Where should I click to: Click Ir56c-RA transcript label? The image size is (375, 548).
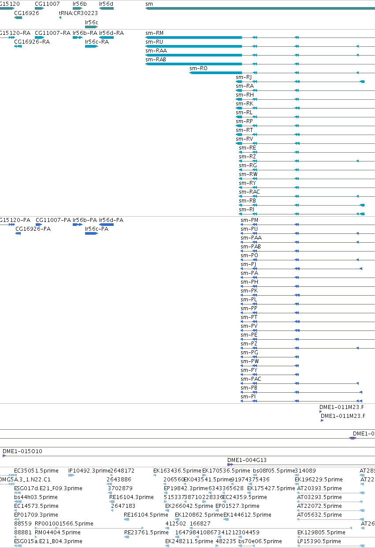(x=97, y=41)
